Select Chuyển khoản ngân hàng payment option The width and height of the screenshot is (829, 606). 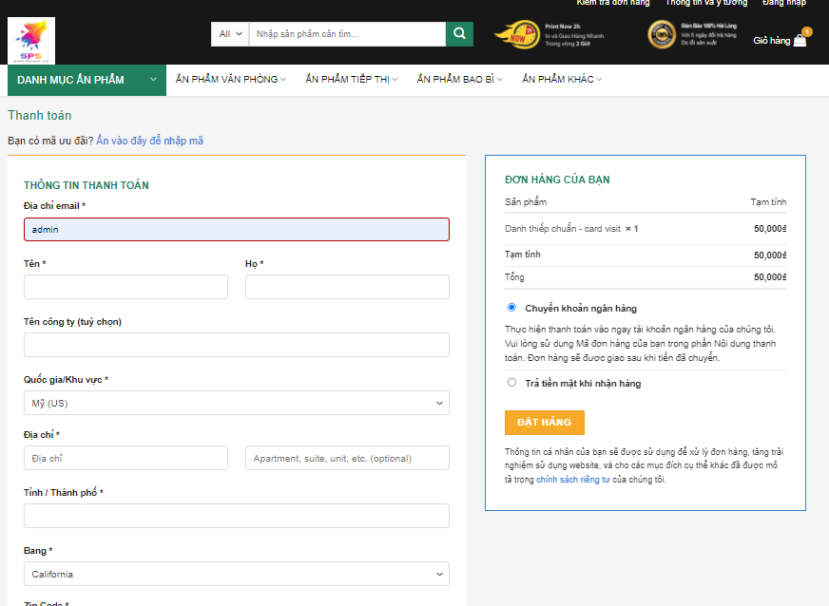(511, 308)
